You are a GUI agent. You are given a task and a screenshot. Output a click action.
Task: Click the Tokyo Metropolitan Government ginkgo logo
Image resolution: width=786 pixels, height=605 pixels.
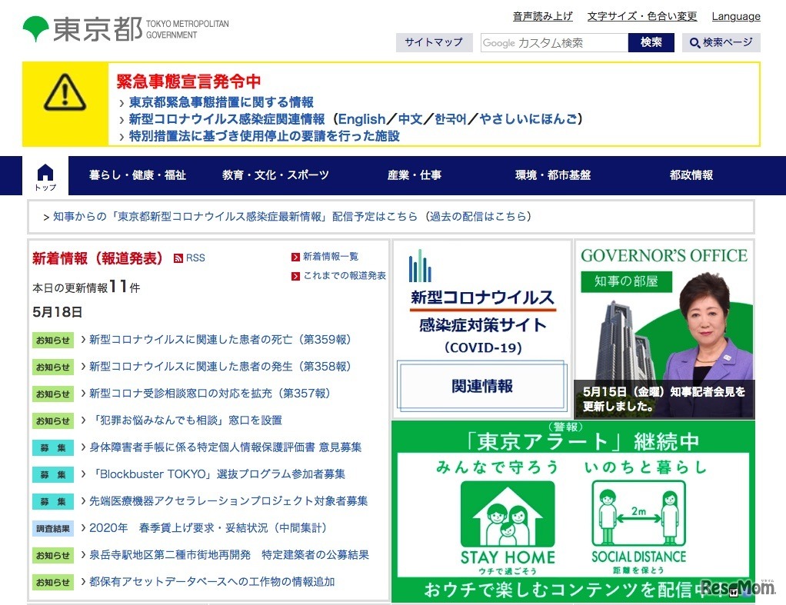tap(35, 28)
